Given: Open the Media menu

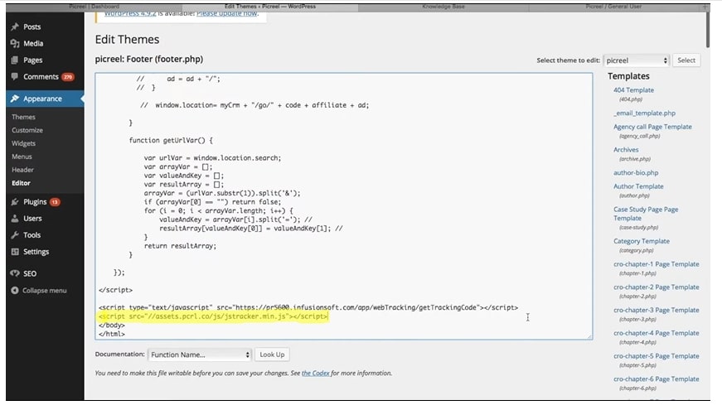Looking at the screenshot, I should [33, 43].
